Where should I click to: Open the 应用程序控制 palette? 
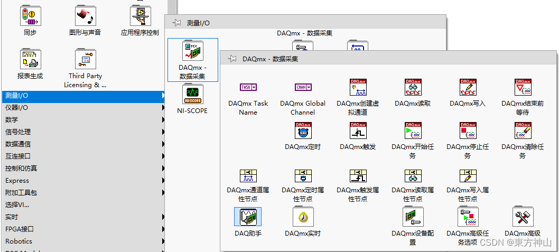pyautogui.click(x=140, y=16)
